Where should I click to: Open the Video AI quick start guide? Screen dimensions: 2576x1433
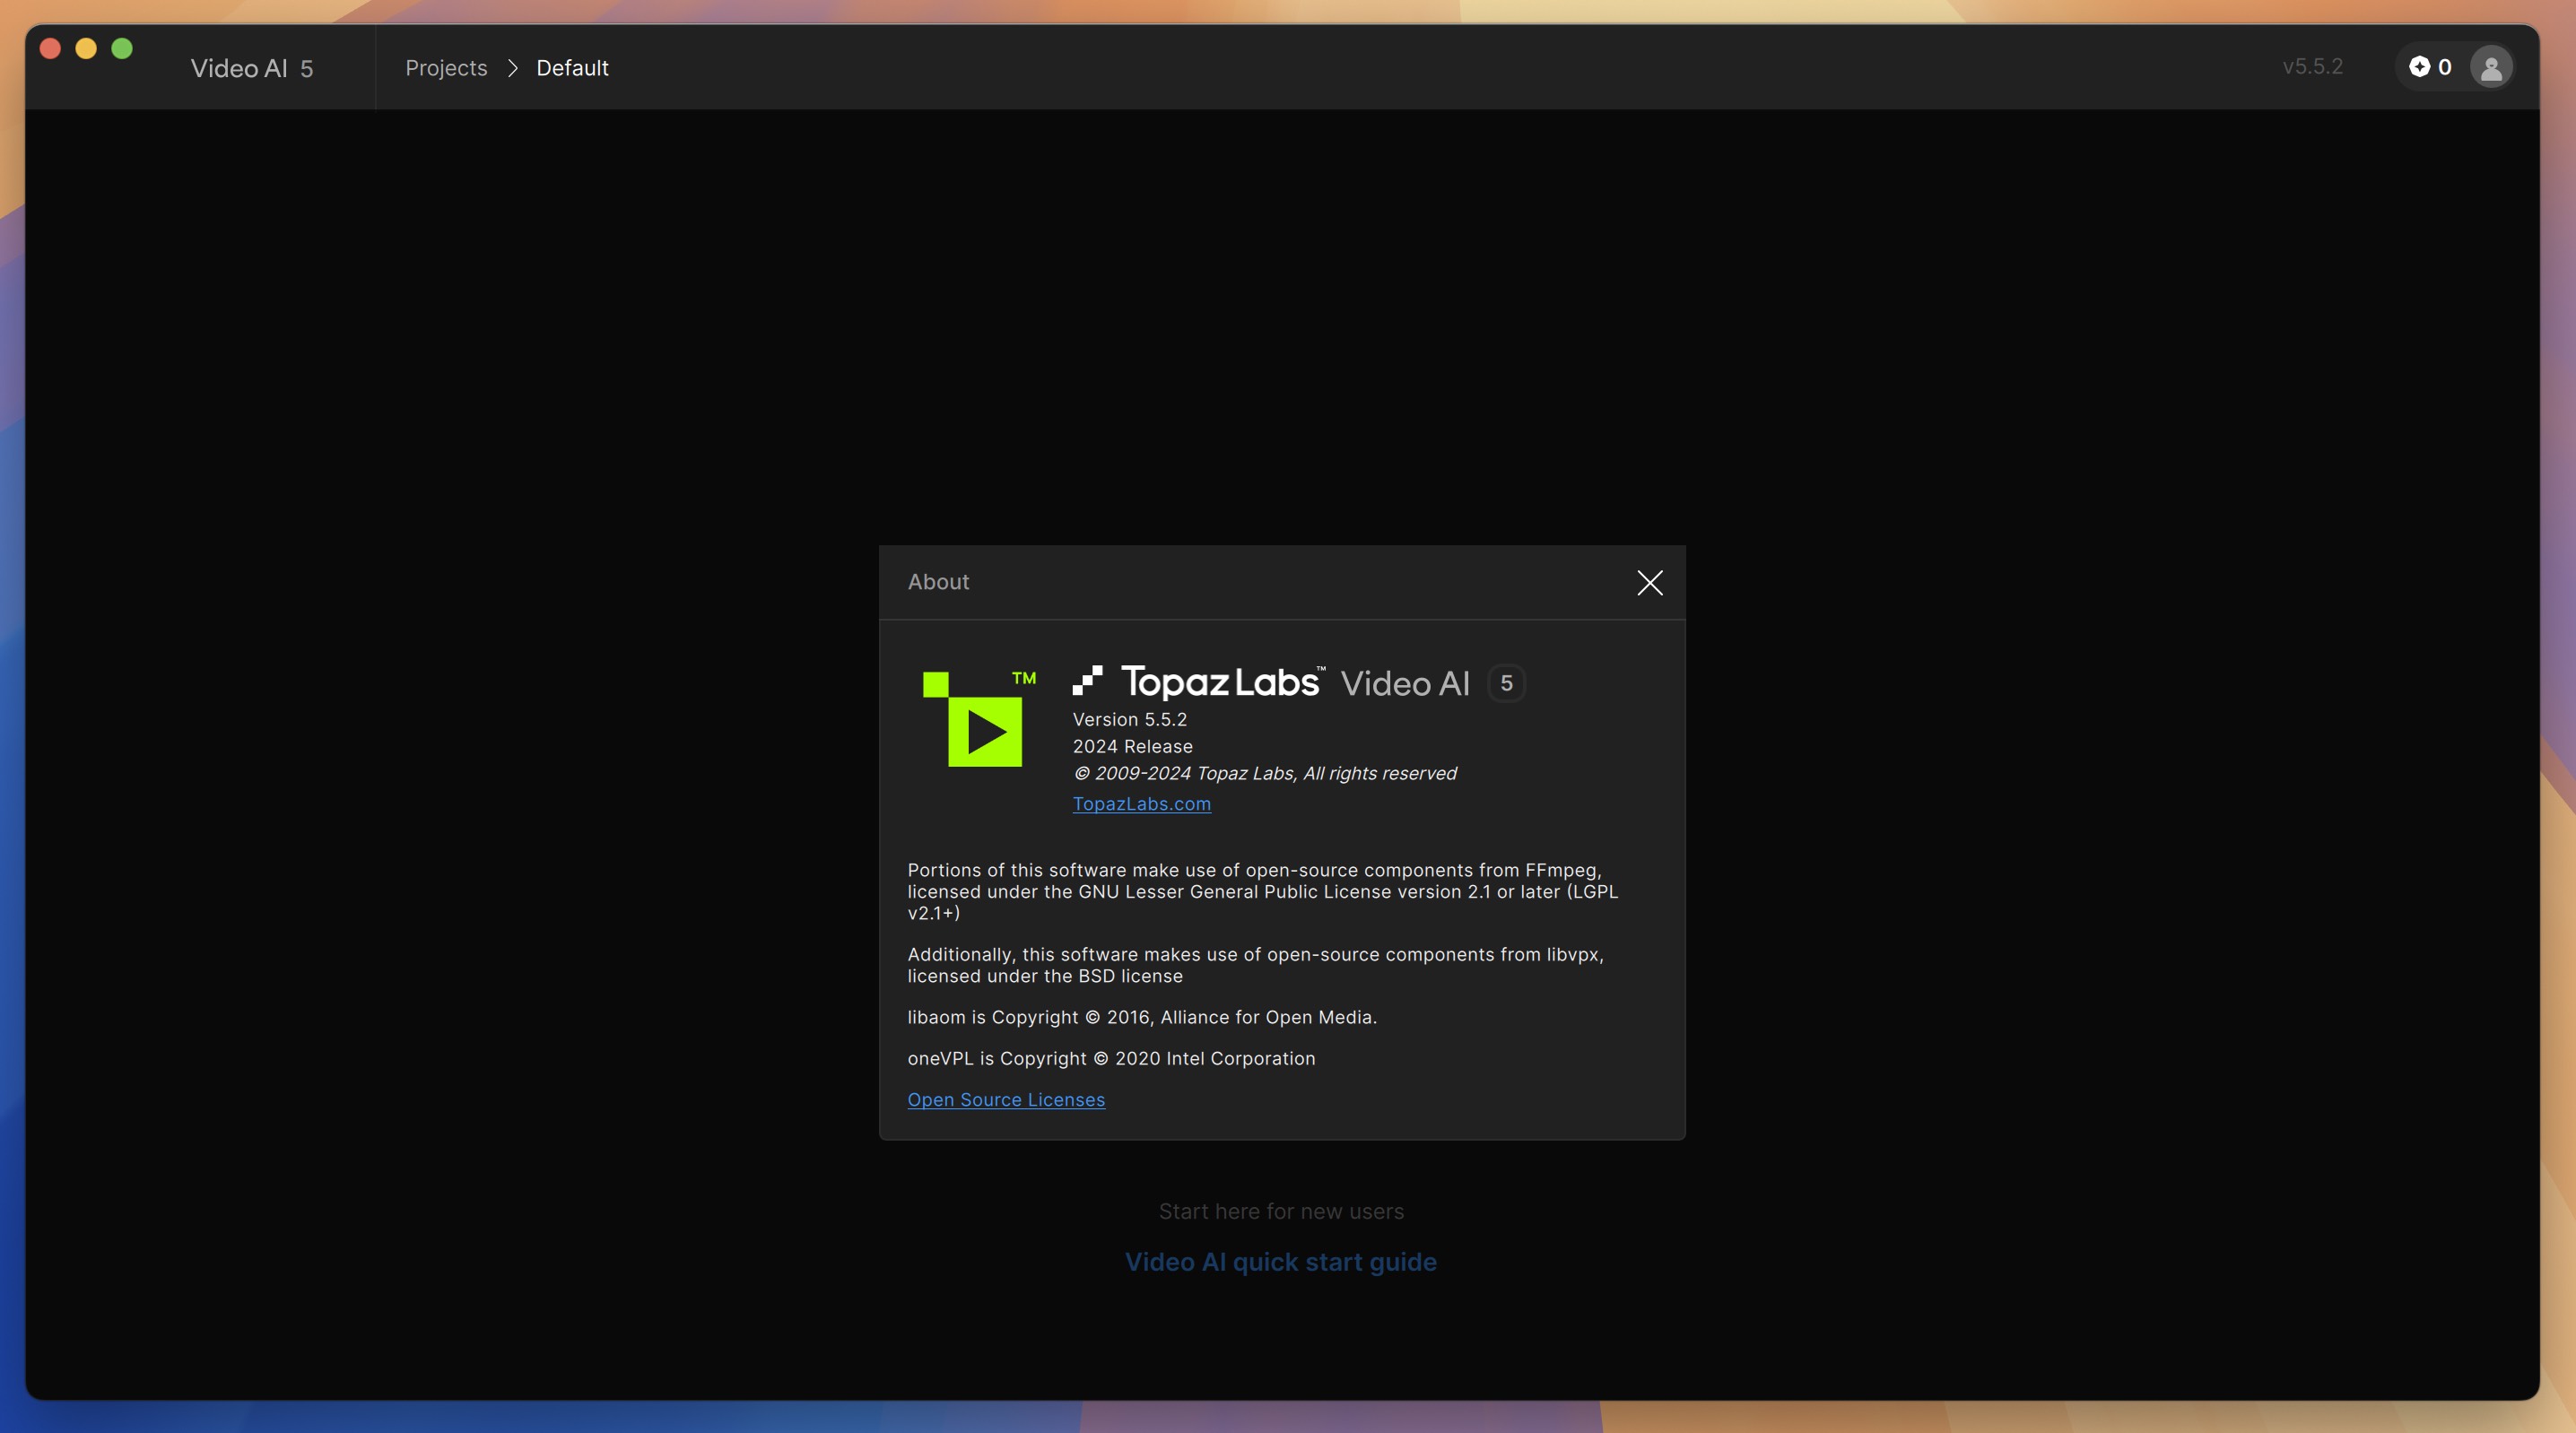coord(1280,1262)
